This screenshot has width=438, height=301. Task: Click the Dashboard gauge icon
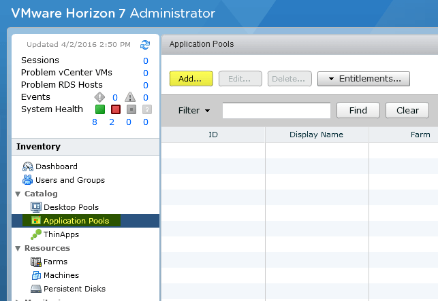click(x=28, y=166)
